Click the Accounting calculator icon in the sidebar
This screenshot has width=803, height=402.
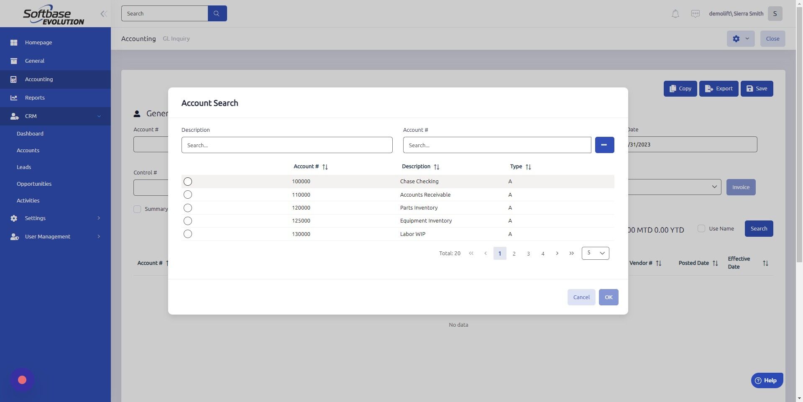pyautogui.click(x=14, y=79)
